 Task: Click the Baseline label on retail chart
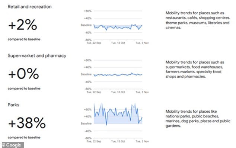click(86, 25)
